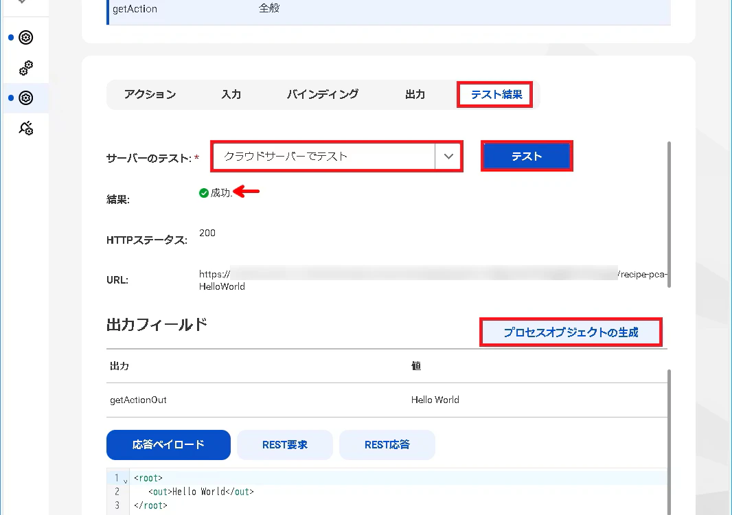Select the getAction row in the list

389,10
